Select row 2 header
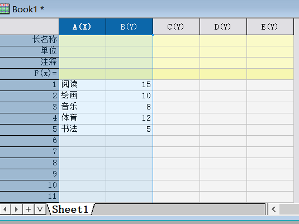 (30, 96)
